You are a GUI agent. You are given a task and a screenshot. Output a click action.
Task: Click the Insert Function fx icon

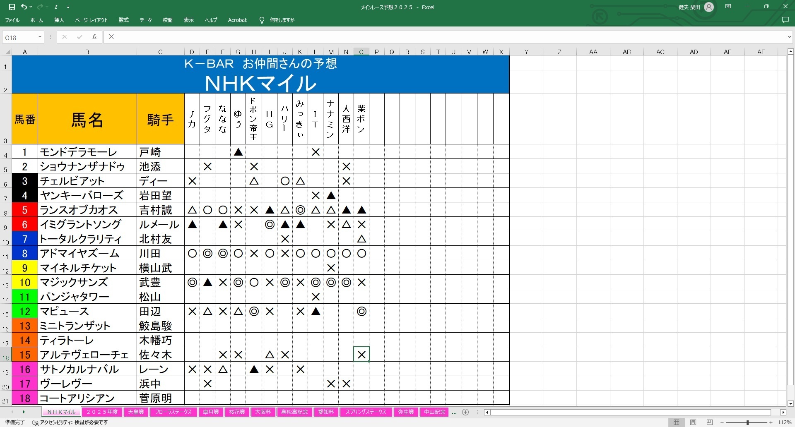[x=94, y=37]
